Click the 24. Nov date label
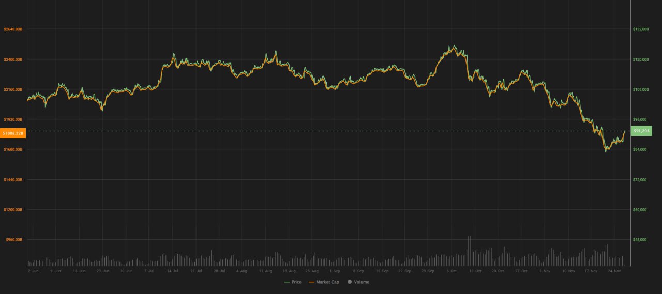 614,271
